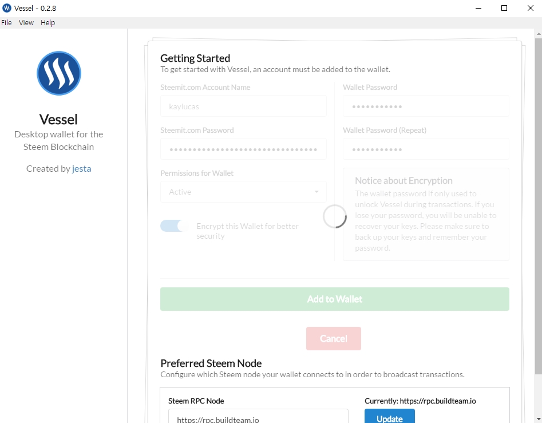Minimize the Vessel window

pyautogui.click(x=478, y=8)
